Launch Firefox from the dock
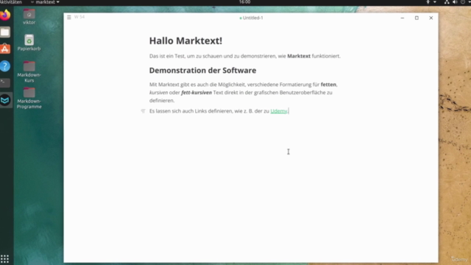471x265 pixels. (x=5, y=15)
